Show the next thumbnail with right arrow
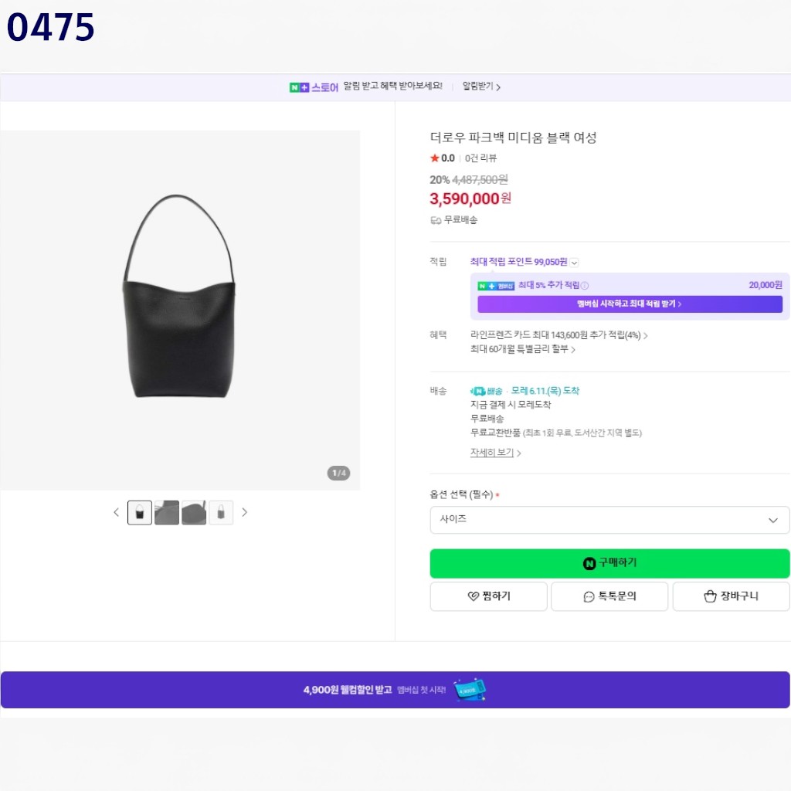 [245, 513]
